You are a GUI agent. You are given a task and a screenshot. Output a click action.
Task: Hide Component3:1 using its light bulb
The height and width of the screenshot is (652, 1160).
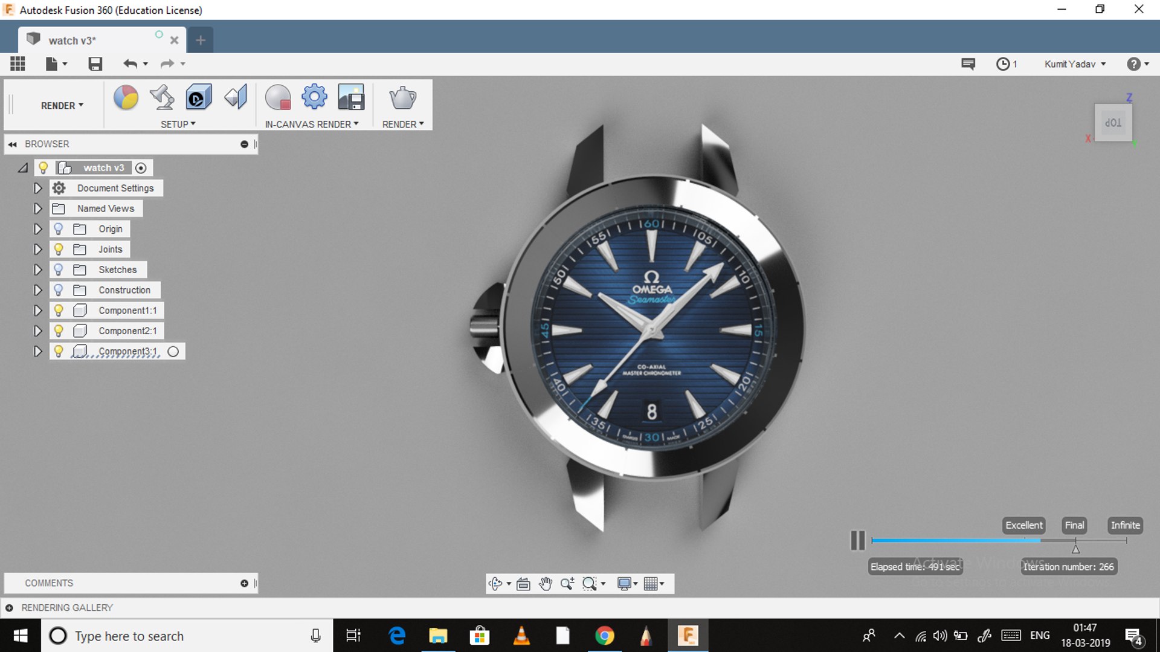point(59,351)
